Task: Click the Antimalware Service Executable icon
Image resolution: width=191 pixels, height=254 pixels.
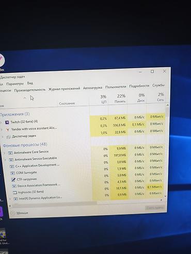Action: pos(11,160)
